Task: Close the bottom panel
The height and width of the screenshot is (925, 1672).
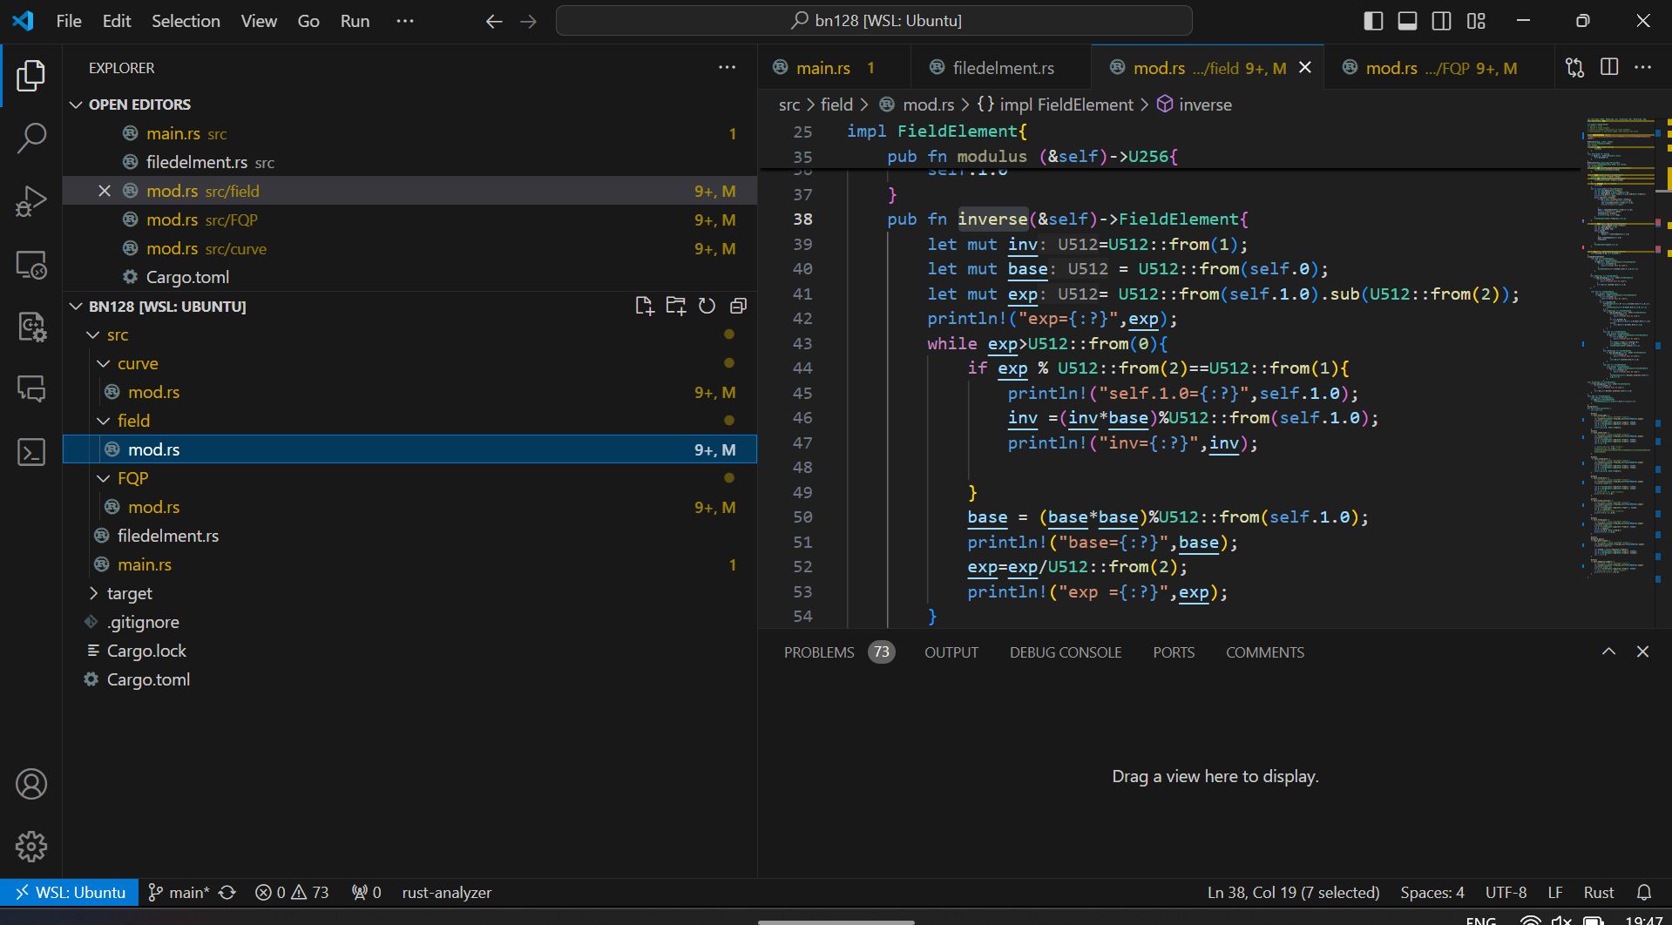Action: 1642,652
